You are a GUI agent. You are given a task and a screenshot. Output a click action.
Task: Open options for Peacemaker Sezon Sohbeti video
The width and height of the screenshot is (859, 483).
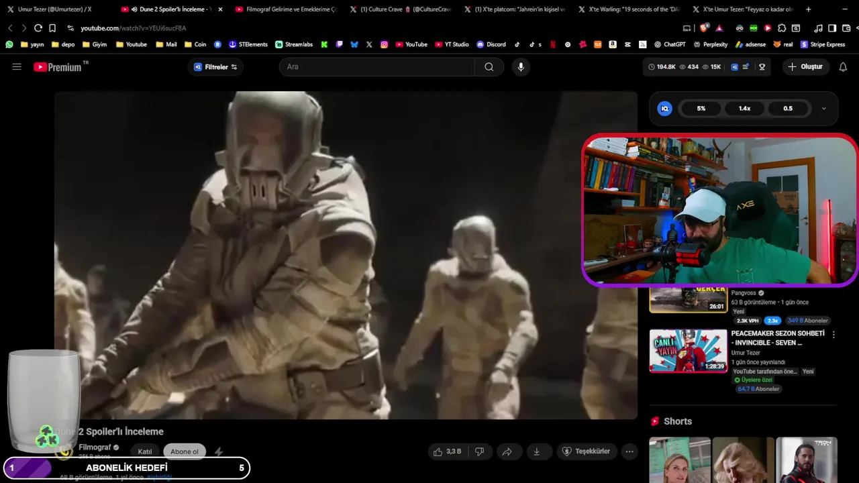pyautogui.click(x=833, y=334)
